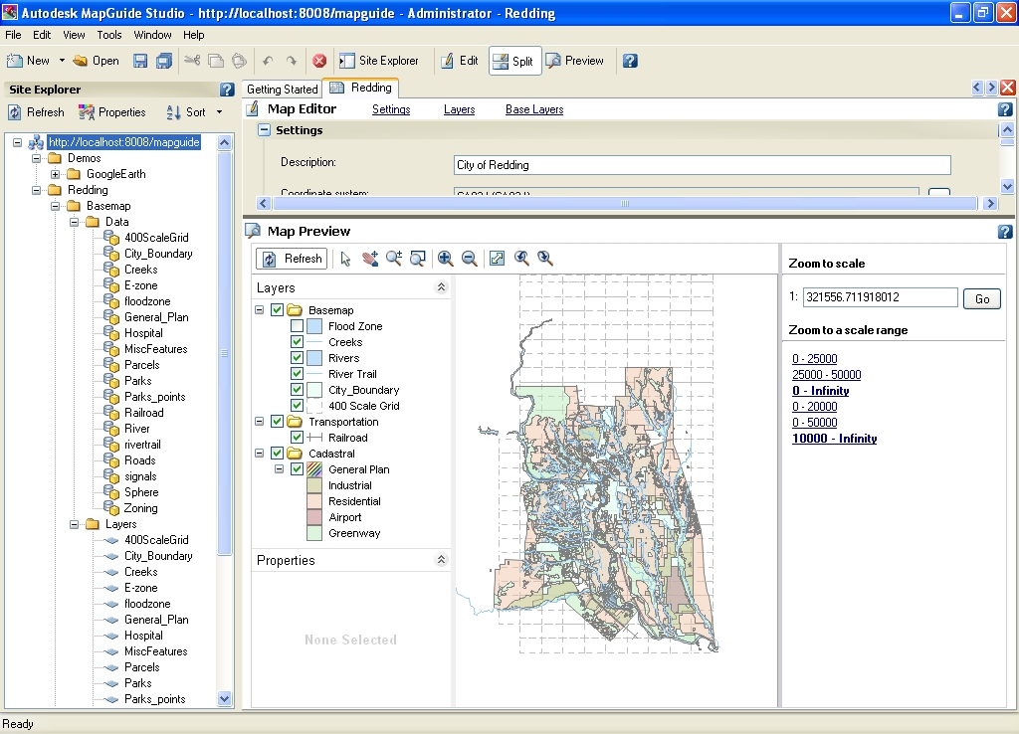1019x734 pixels.
Task: Open the Edit menu
Action: click(x=42, y=35)
